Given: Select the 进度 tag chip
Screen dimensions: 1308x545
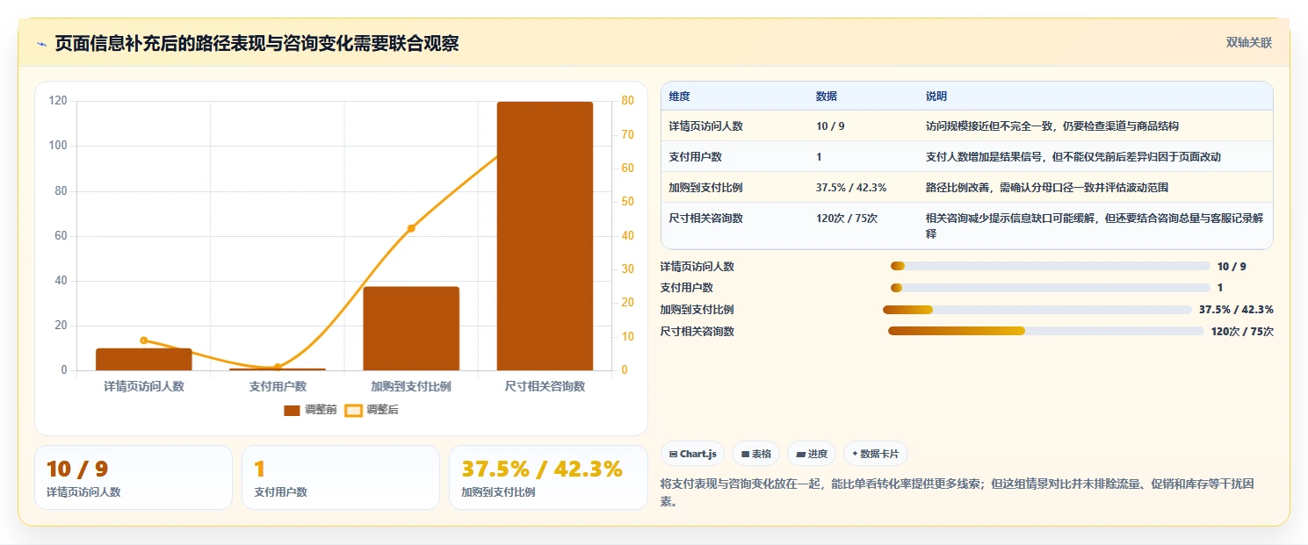Looking at the screenshot, I should coord(812,454).
